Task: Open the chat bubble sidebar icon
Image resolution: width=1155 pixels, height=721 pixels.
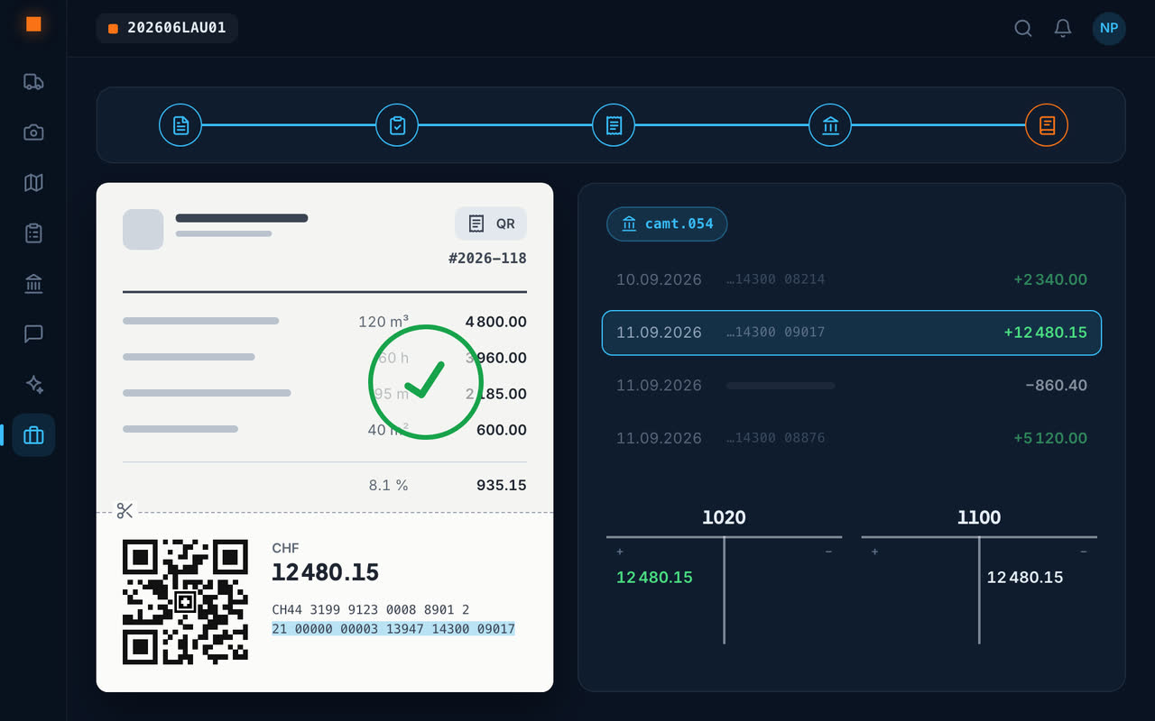Action: pos(33,334)
